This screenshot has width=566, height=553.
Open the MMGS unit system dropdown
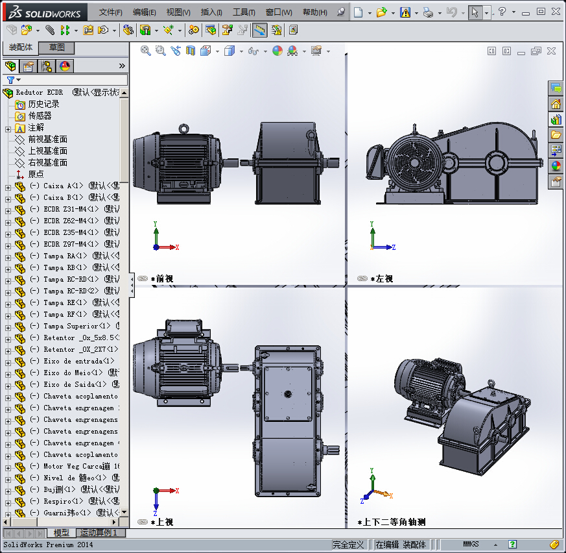point(471,544)
